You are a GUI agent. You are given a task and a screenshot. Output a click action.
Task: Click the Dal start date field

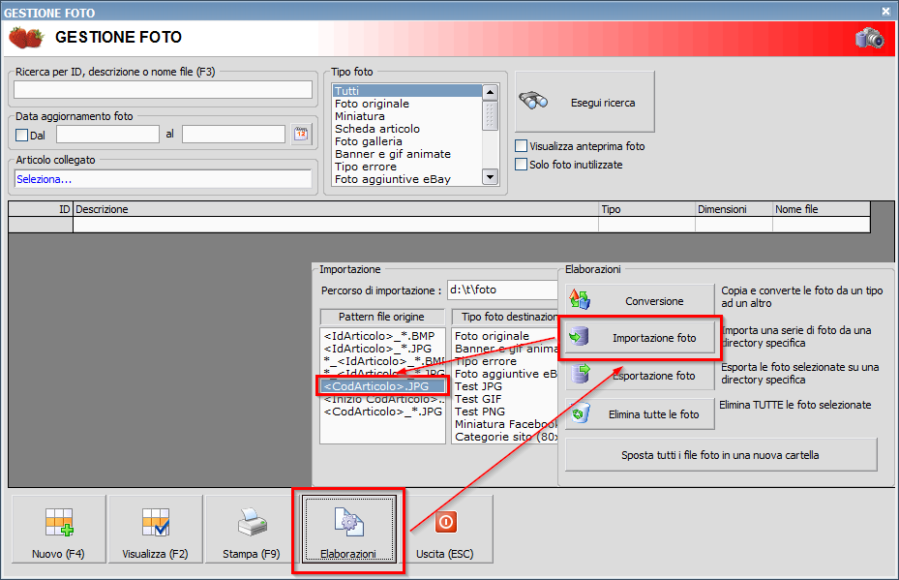coord(107,135)
